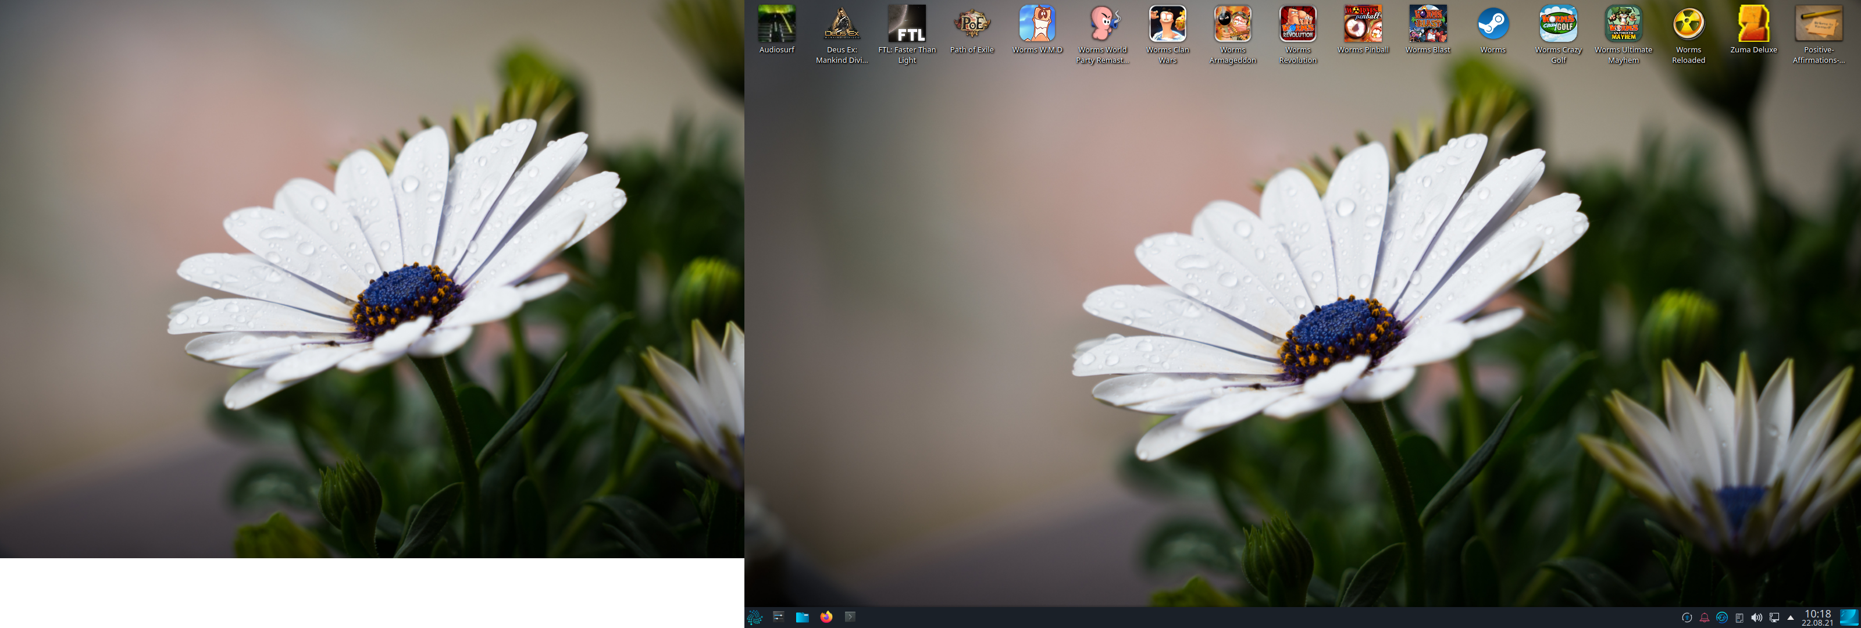The height and width of the screenshot is (628, 1861).
Task: Open Zuma Deluxe shortcut
Action: click(1753, 24)
